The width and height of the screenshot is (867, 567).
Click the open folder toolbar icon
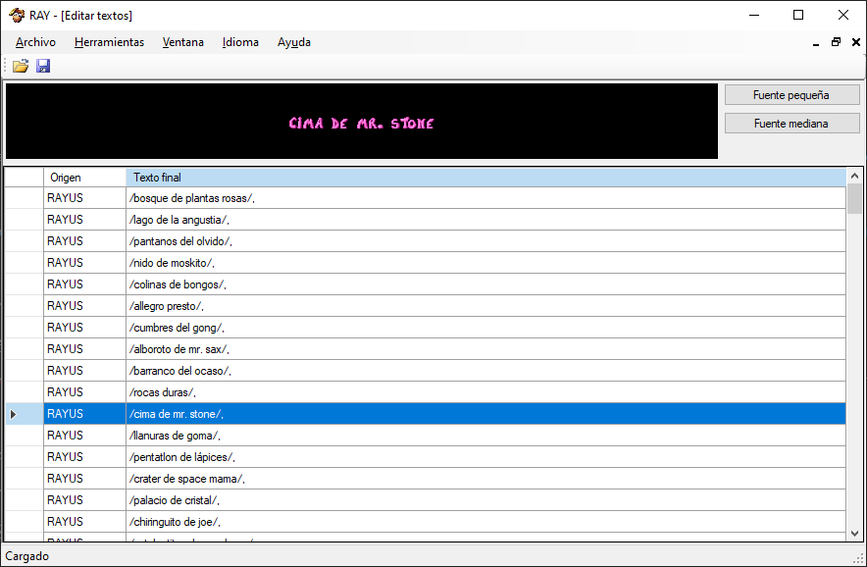[x=21, y=66]
